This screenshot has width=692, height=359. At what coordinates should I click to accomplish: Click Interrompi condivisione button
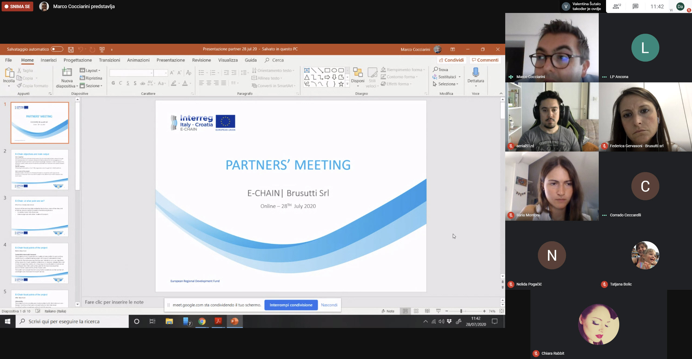pos(291,305)
